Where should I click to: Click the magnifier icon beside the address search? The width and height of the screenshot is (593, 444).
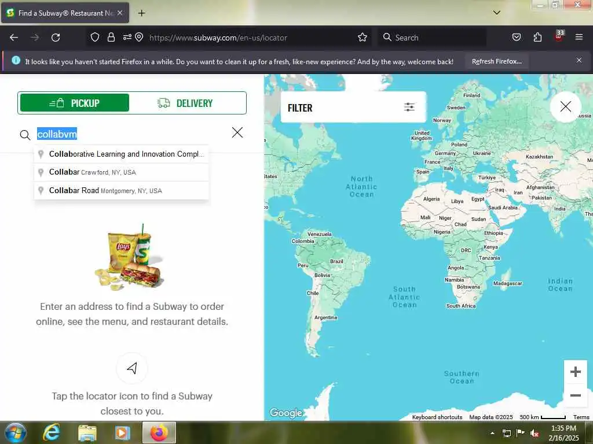pyautogui.click(x=25, y=135)
